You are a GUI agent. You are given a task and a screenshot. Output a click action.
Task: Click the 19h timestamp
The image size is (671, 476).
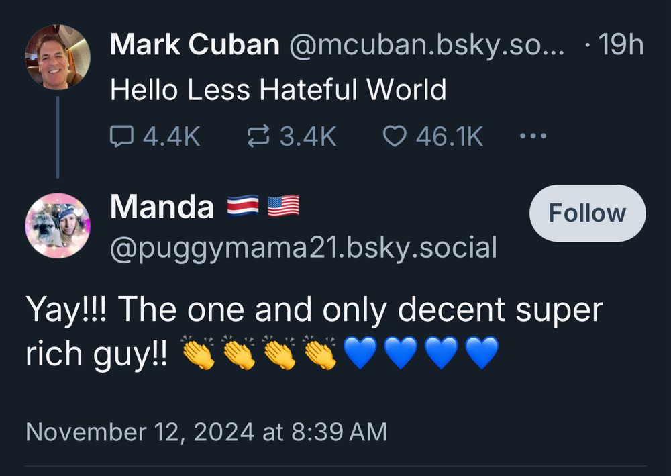(x=618, y=46)
